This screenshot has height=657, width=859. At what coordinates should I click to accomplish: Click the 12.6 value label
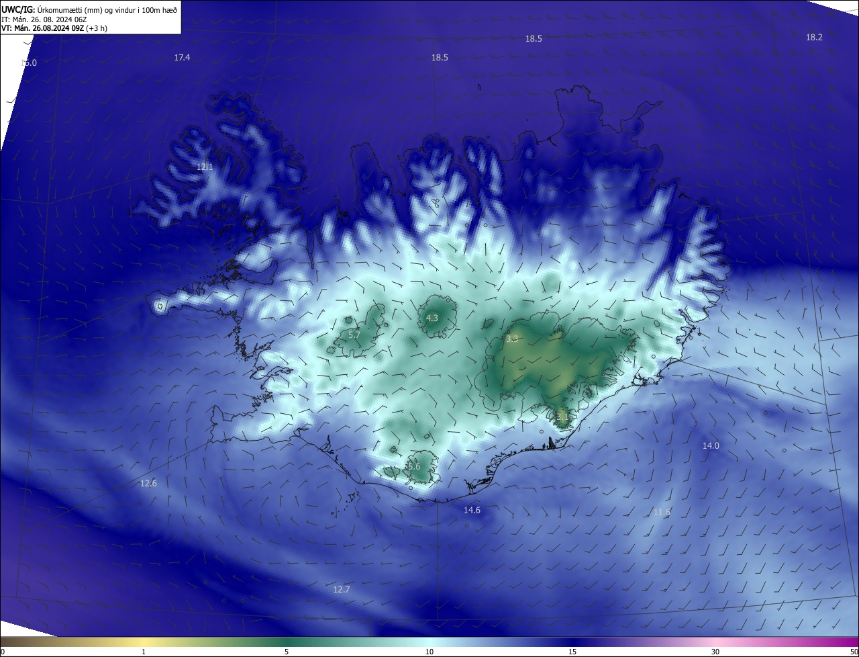point(148,484)
